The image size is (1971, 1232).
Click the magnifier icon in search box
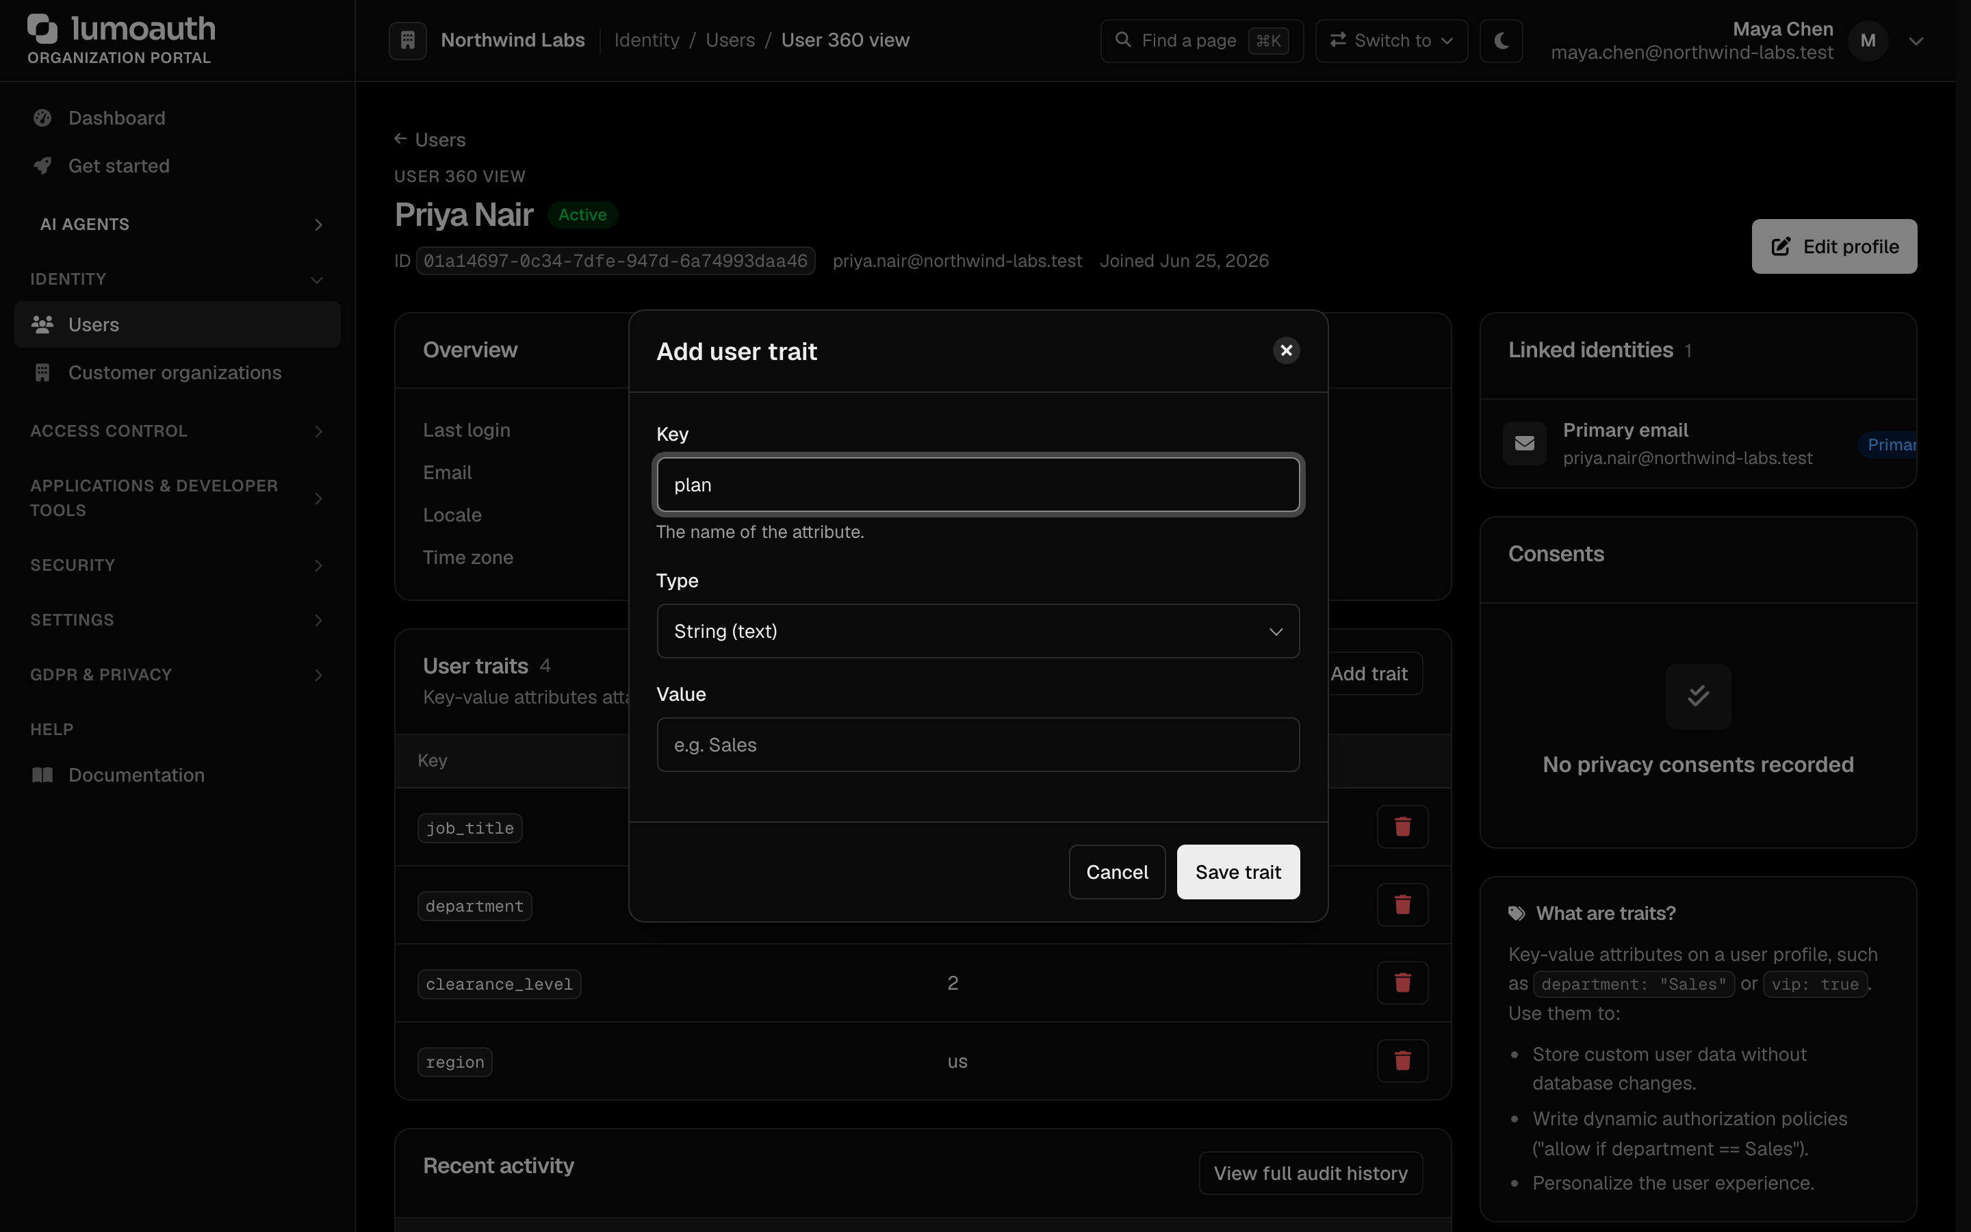1123,39
